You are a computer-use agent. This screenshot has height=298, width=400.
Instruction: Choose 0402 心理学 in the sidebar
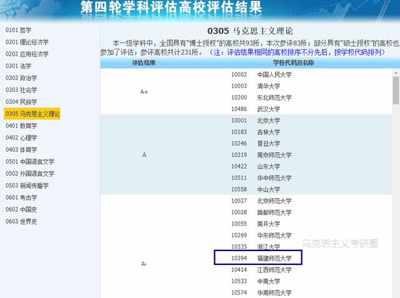[x=21, y=137]
